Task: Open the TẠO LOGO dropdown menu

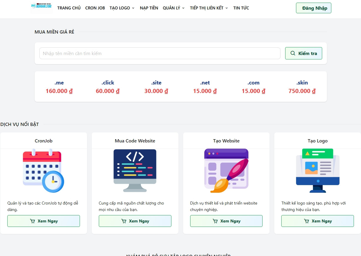Action: coord(122,8)
